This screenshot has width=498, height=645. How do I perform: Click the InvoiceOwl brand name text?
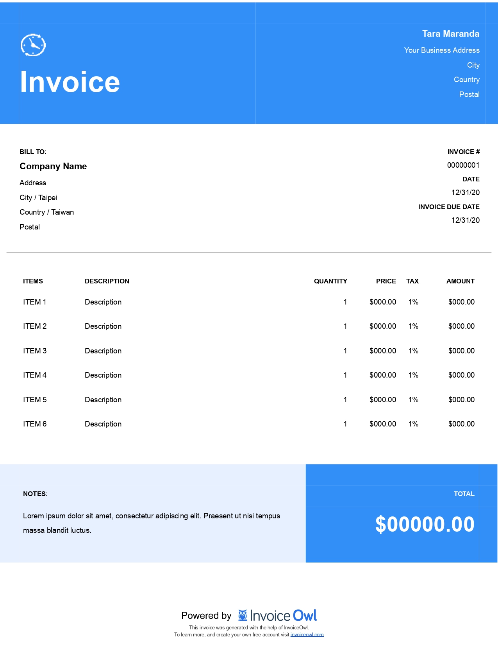pyautogui.click(x=283, y=616)
